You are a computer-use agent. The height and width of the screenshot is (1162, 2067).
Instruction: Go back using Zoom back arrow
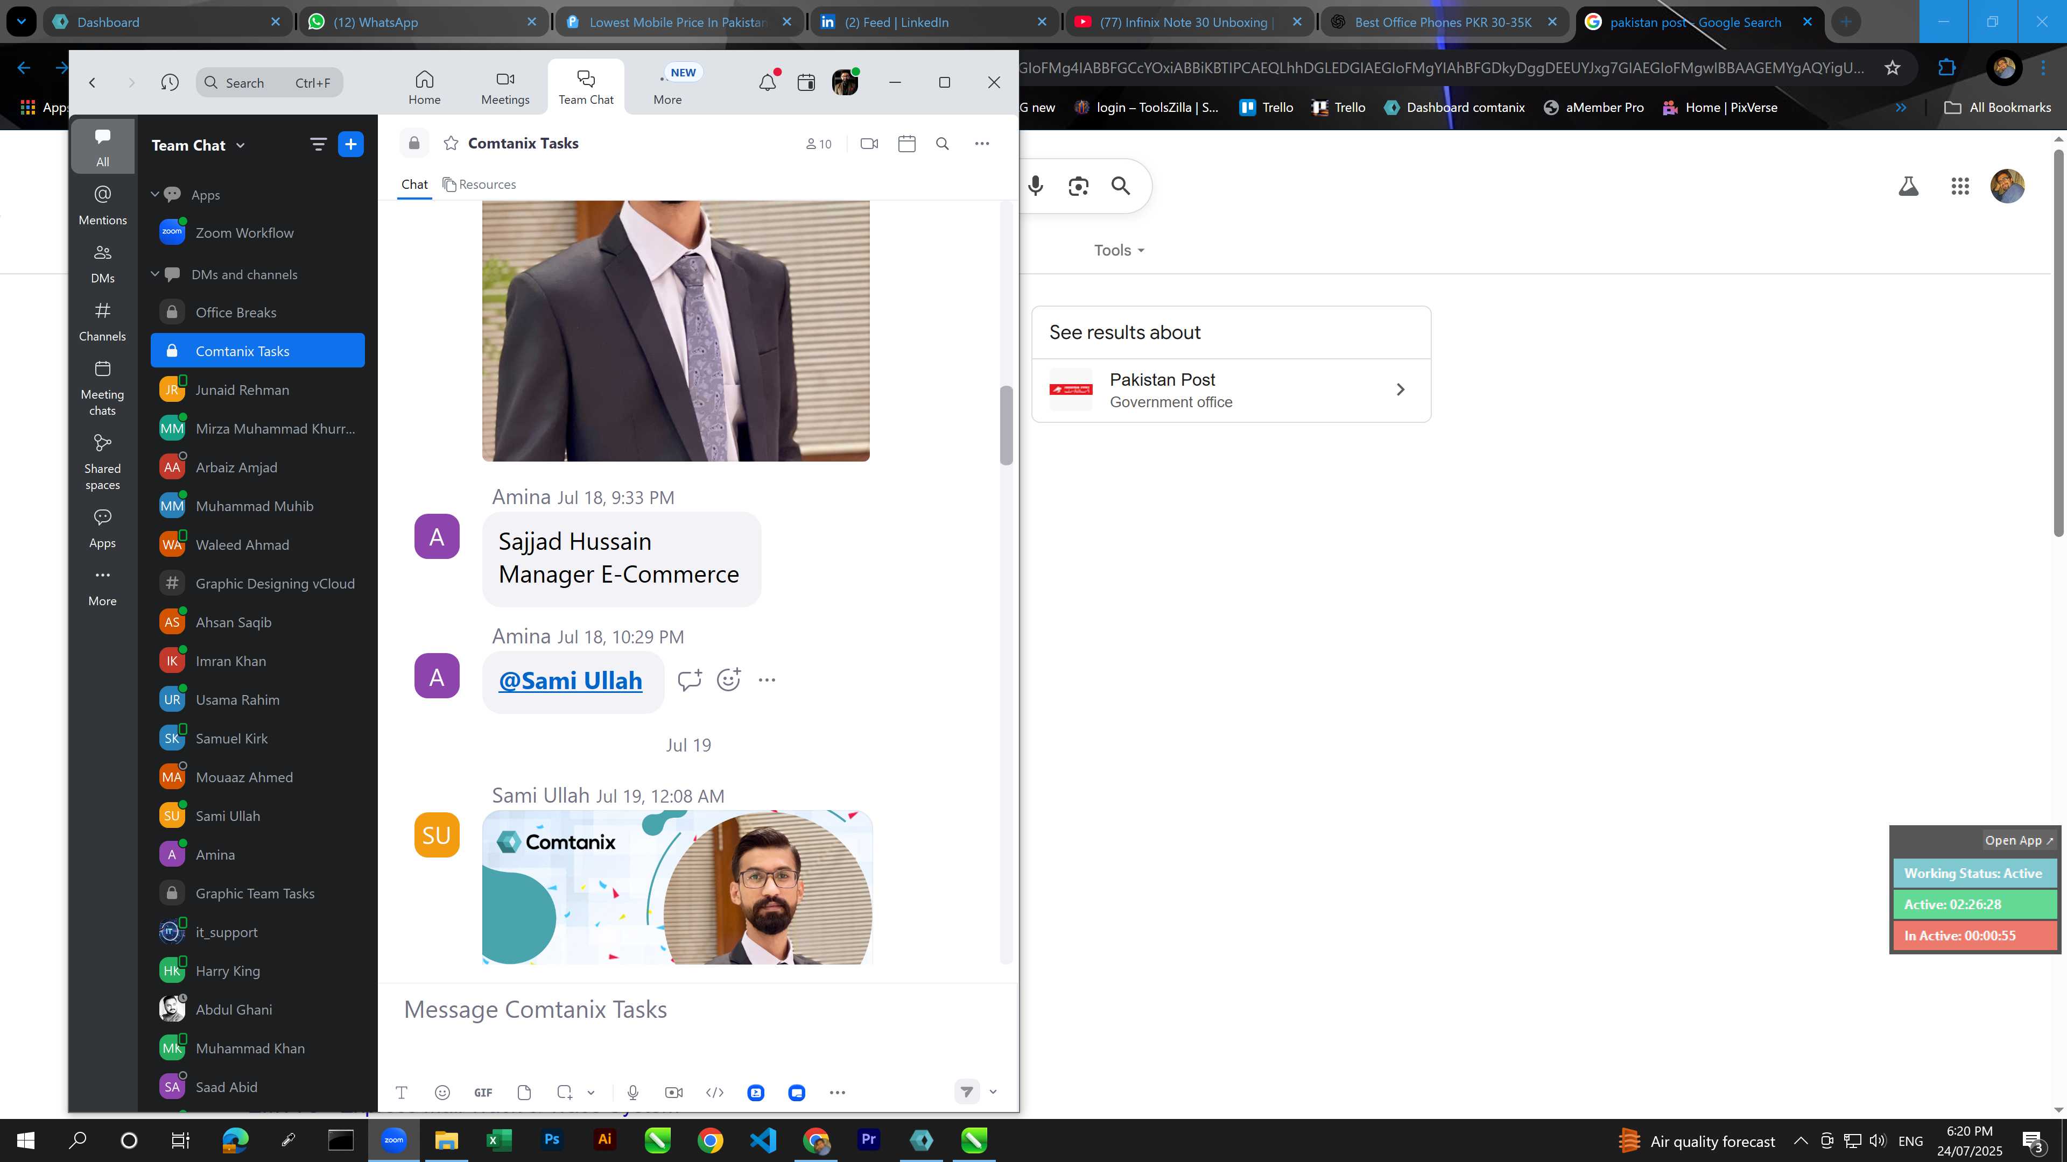(92, 82)
